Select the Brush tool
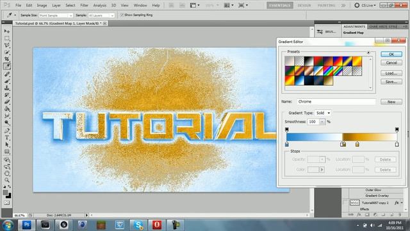This screenshot has width=410, height=231. (x=7, y=81)
